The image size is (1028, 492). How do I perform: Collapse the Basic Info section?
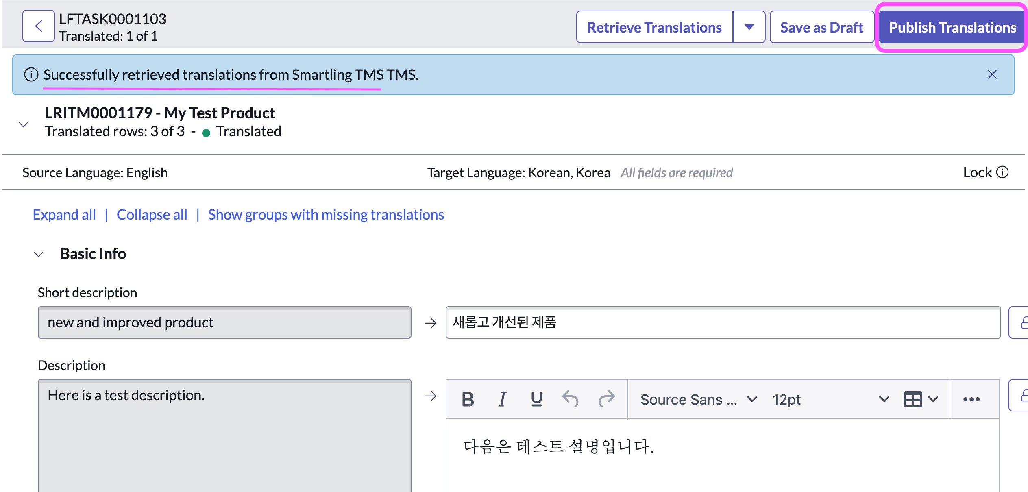[39, 254]
